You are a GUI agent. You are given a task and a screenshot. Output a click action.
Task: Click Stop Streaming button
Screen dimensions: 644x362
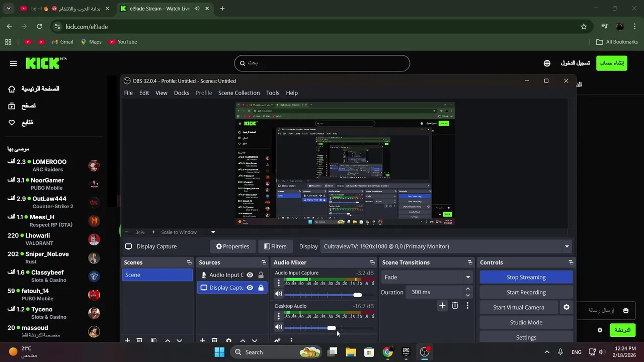526,277
